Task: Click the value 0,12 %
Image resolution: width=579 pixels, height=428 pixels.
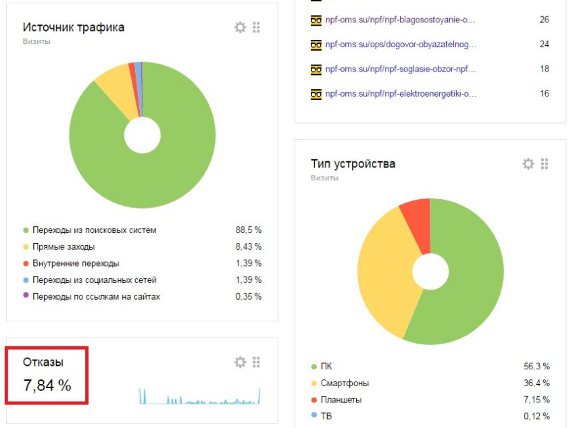Action: point(536,417)
